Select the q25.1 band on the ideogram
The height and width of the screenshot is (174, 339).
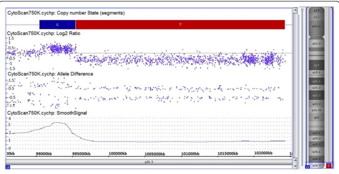[316, 133]
